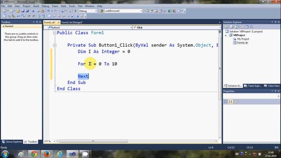Click the Solution Explorer Properties icon
This screenshot has height=158, width=281.
(x=227, y=27)
